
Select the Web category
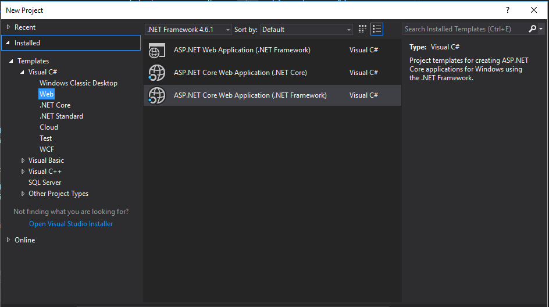[x=46, y=94]
